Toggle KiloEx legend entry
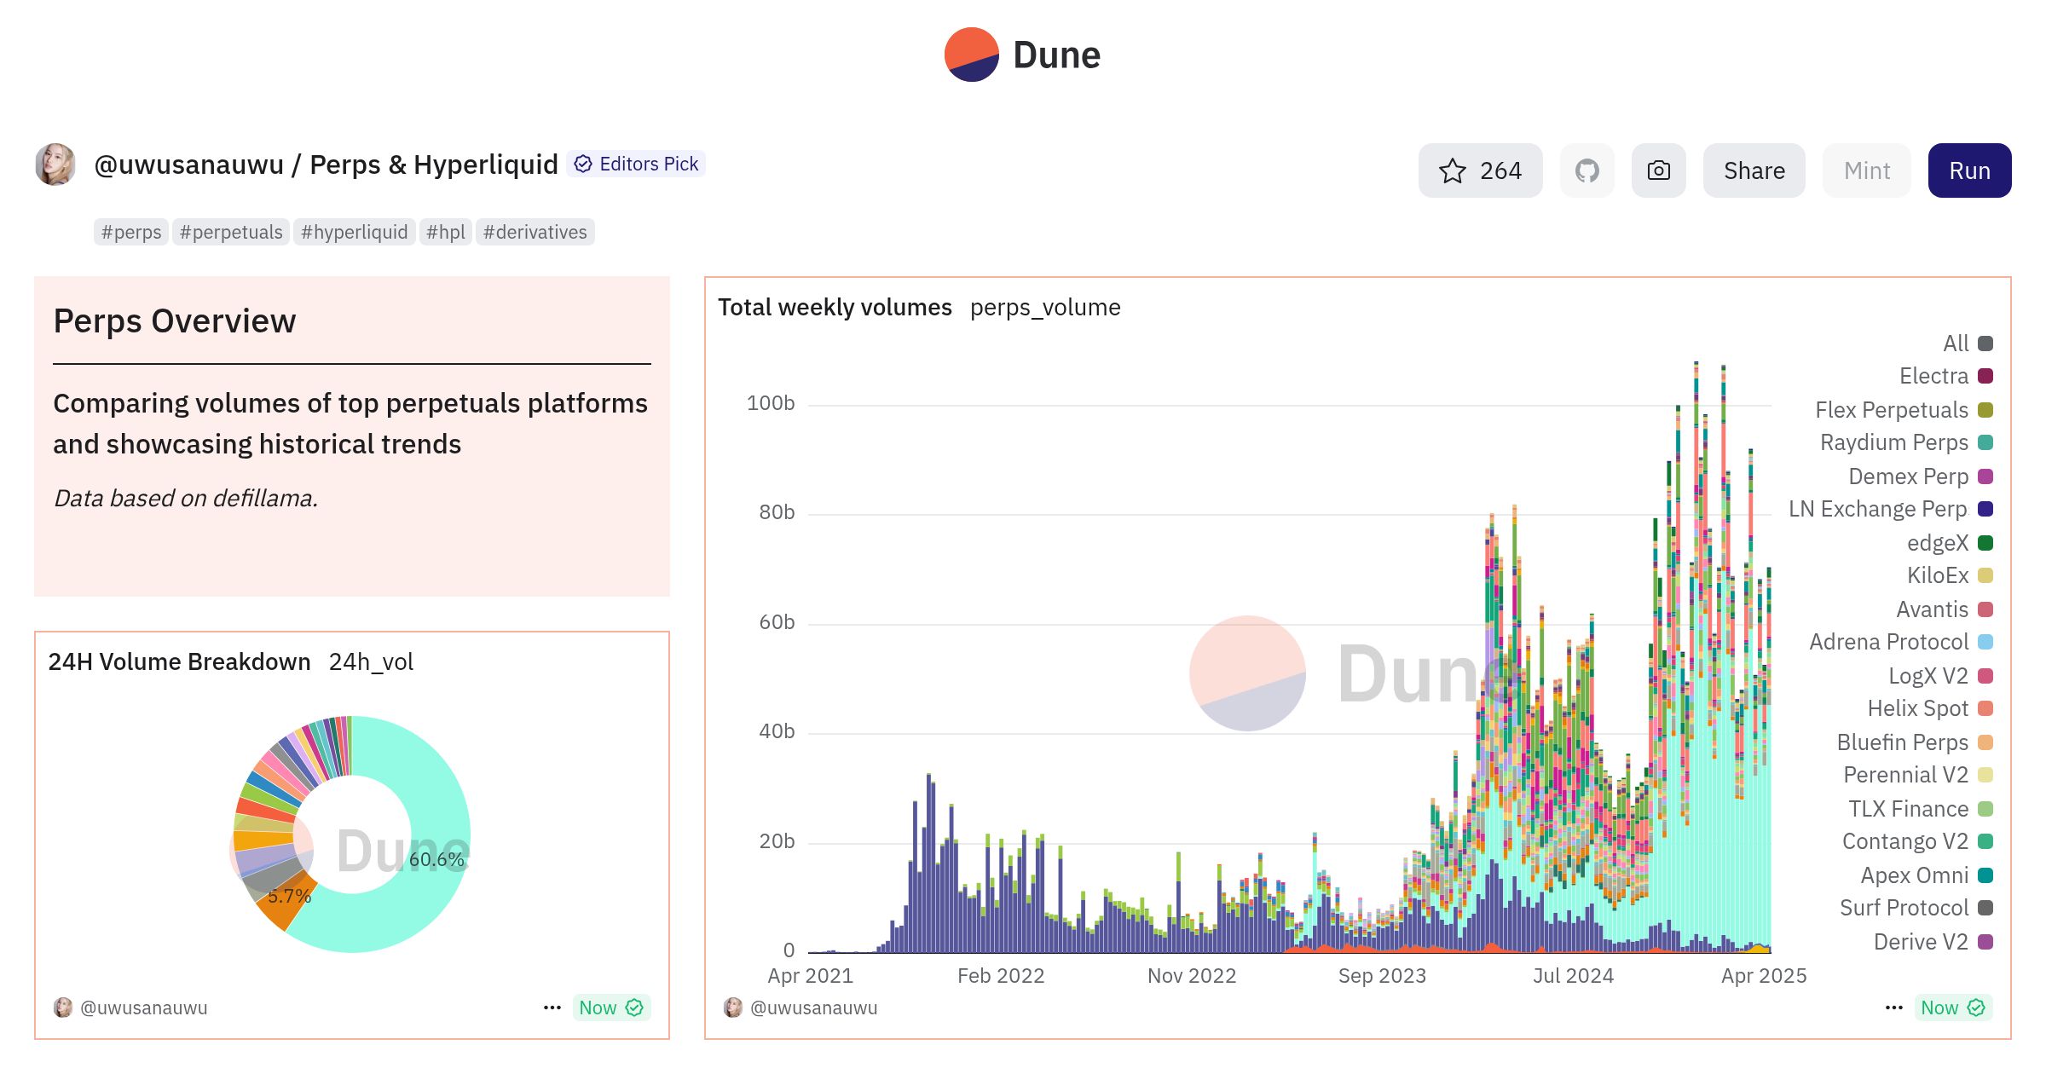This screenshot has width=2046, height=1074. pyautogui.click(x=1950, y=575)
